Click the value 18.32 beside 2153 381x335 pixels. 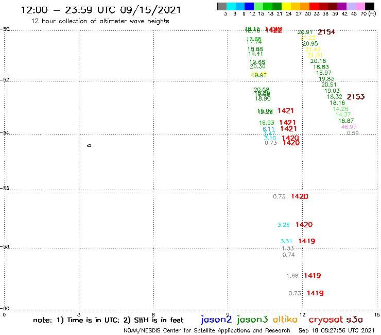335,97
